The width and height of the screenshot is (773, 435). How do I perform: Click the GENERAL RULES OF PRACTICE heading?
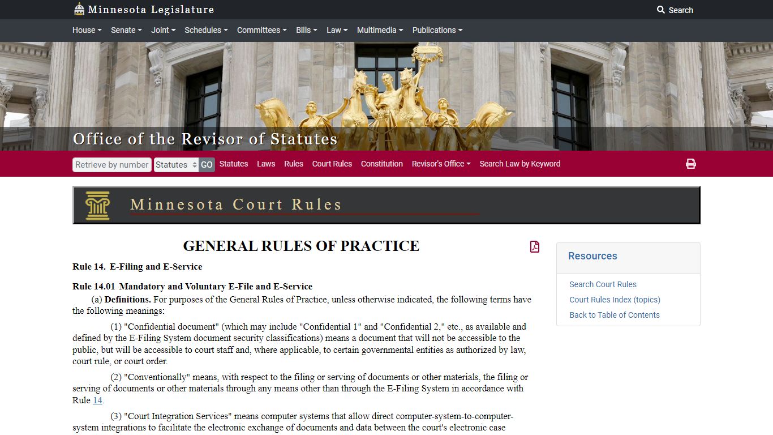[301, 246]
